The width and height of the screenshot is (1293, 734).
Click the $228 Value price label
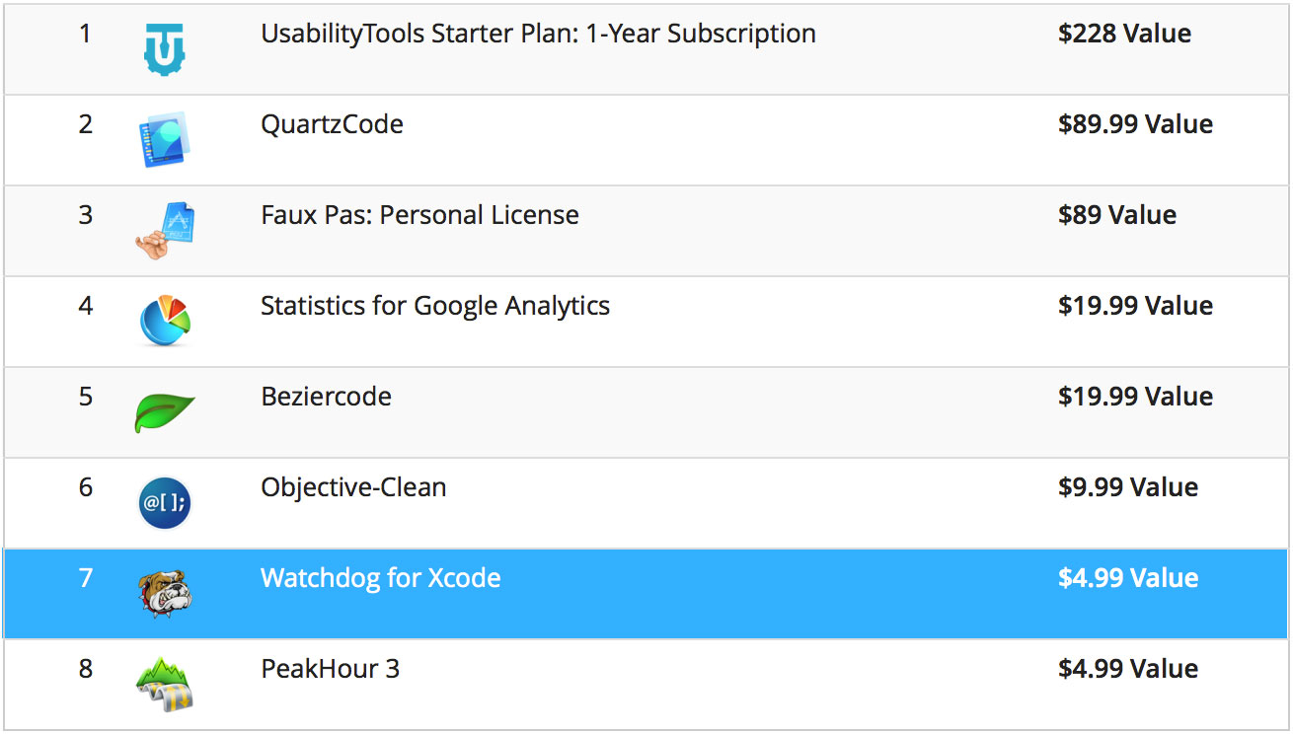tap(1124, 34)
